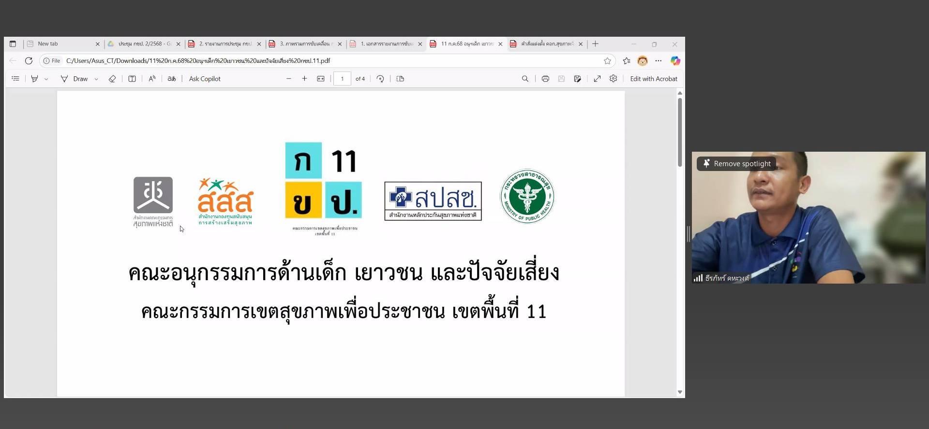This screenshot has width=929, height=429.
Task: Rotate the PDF page
Action: click(x=380, y=79)
